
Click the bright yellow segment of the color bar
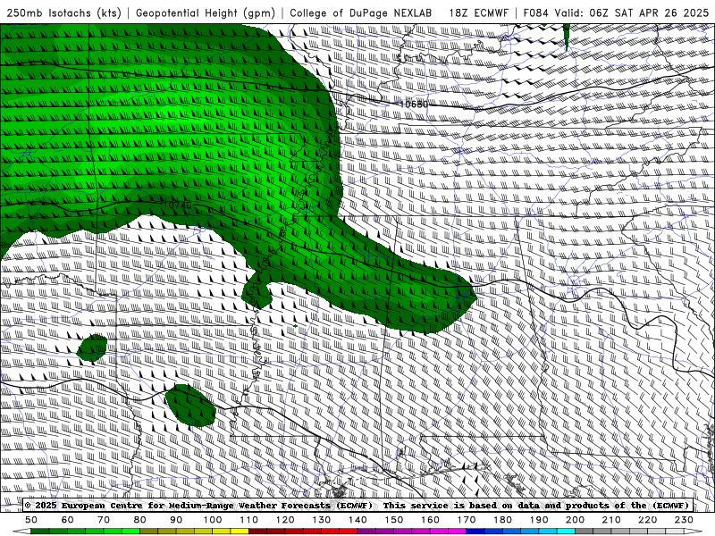click(x=240, y=532)
